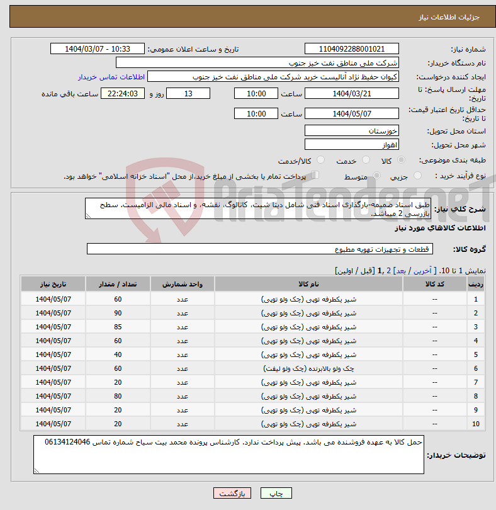This screenshot has height=510, width=496.
Task: Go to next page via بعد link
Action: pyautogui.click(x=401, y=271)
